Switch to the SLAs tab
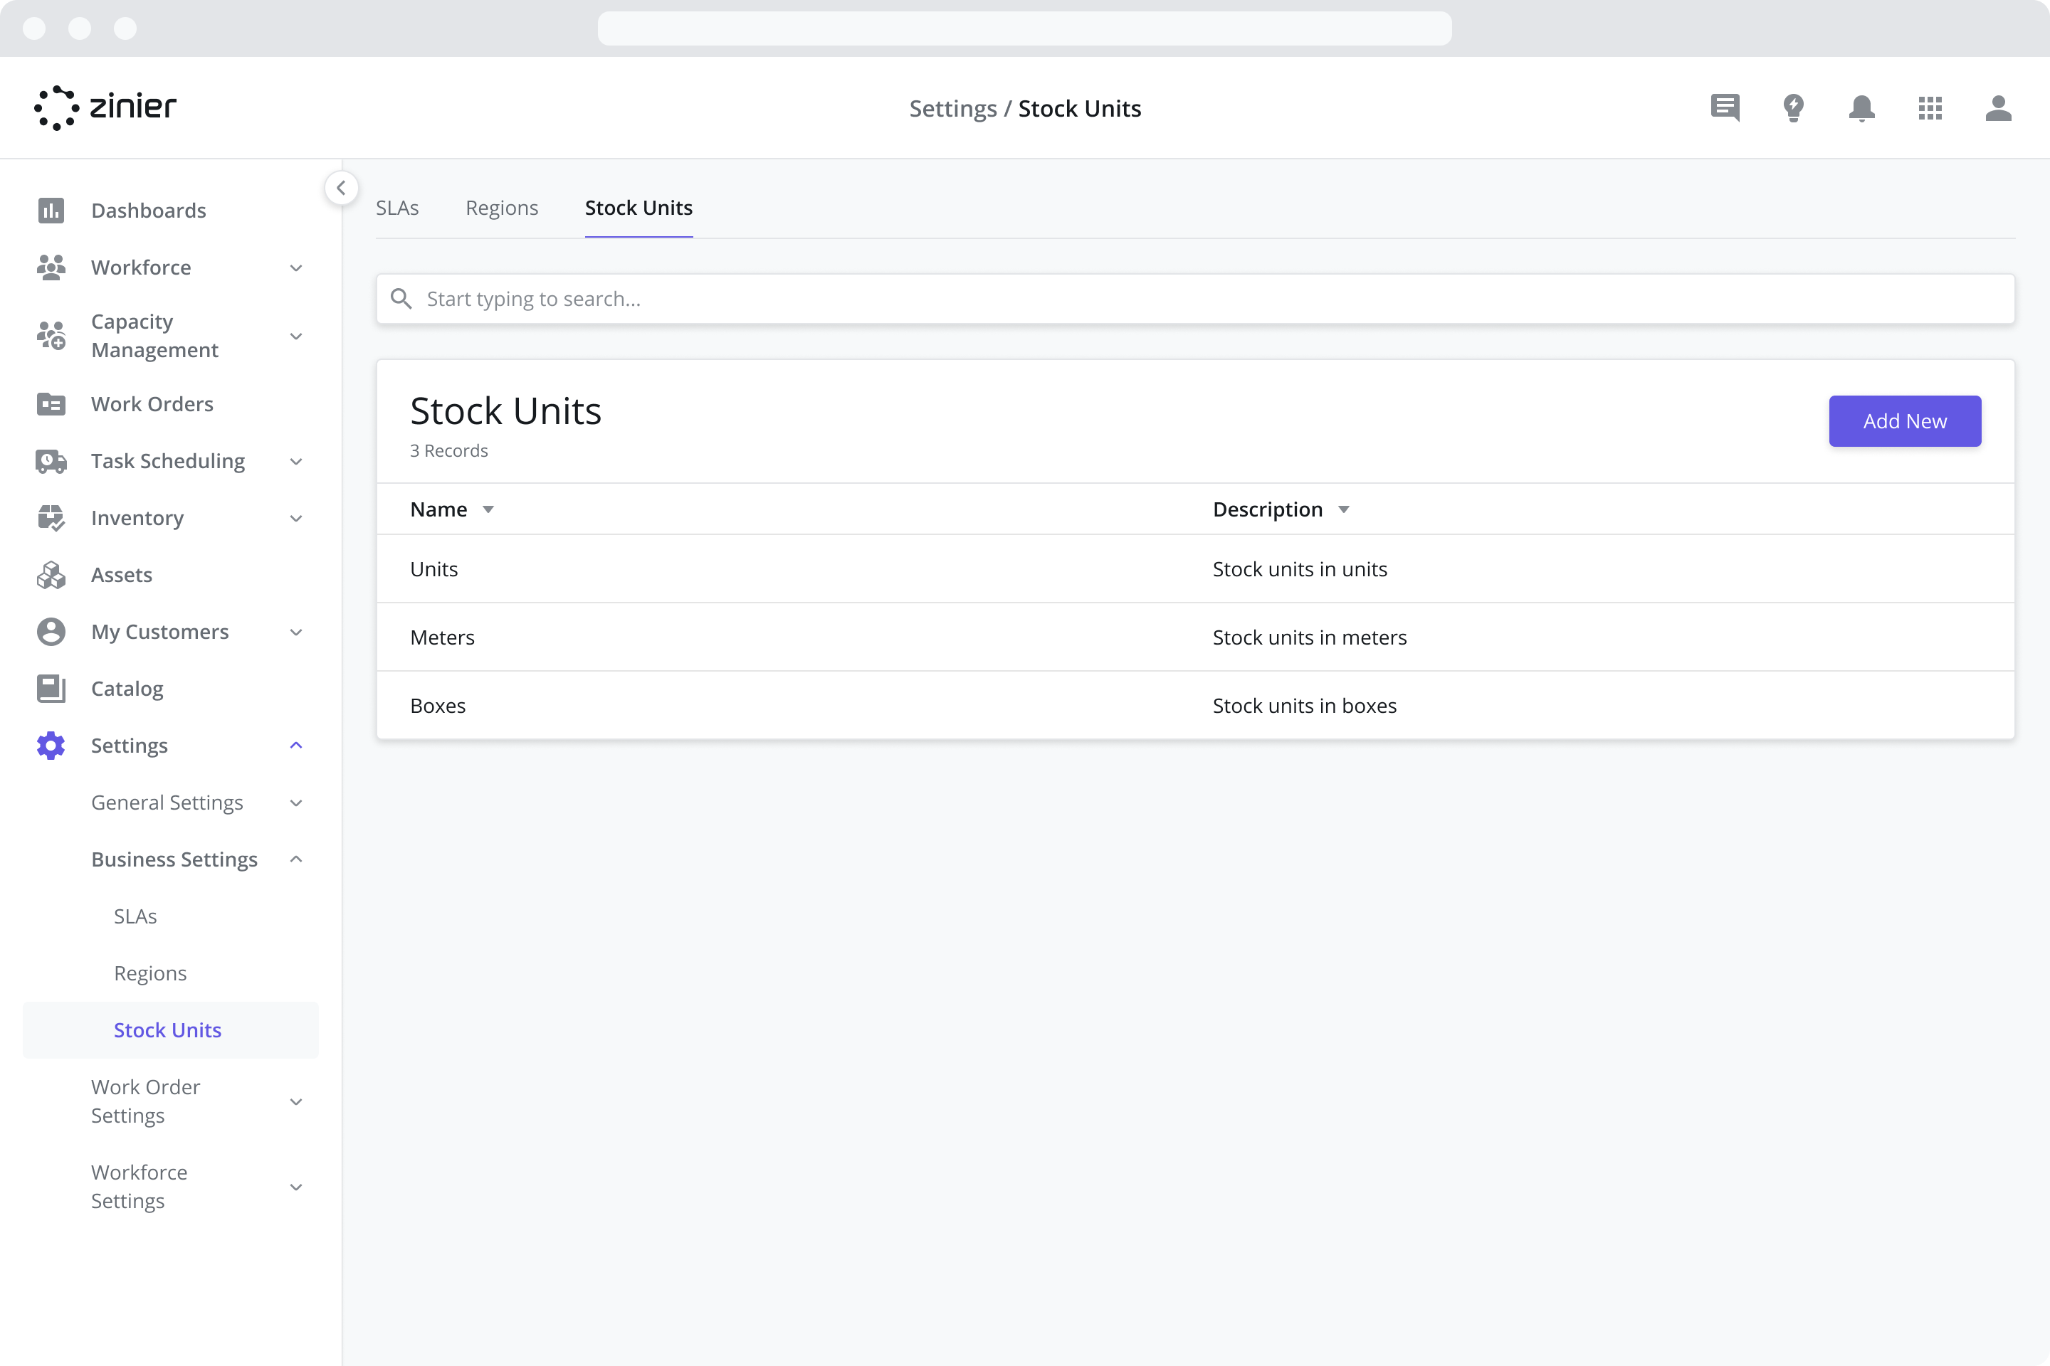The height and width of the screenshot is (1366, 2050). tap(397, 207)
